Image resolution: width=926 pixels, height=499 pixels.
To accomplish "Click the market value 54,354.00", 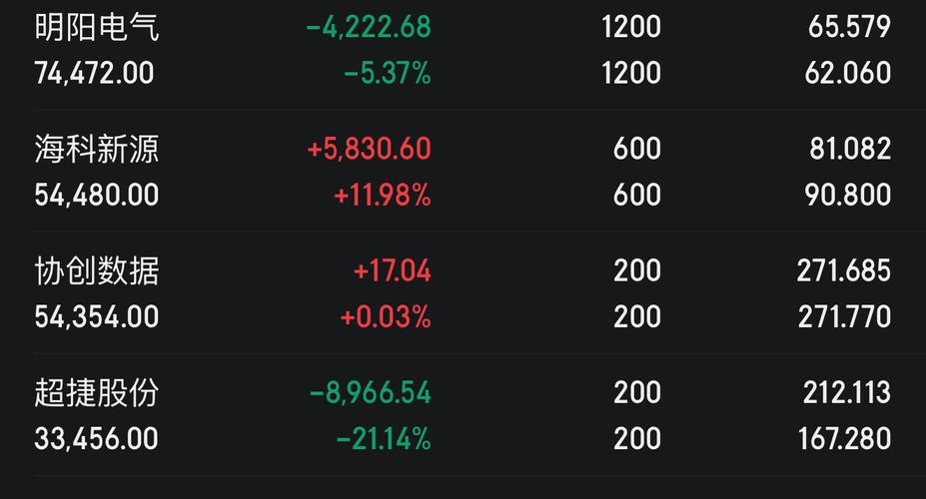I will pos(97,317).
